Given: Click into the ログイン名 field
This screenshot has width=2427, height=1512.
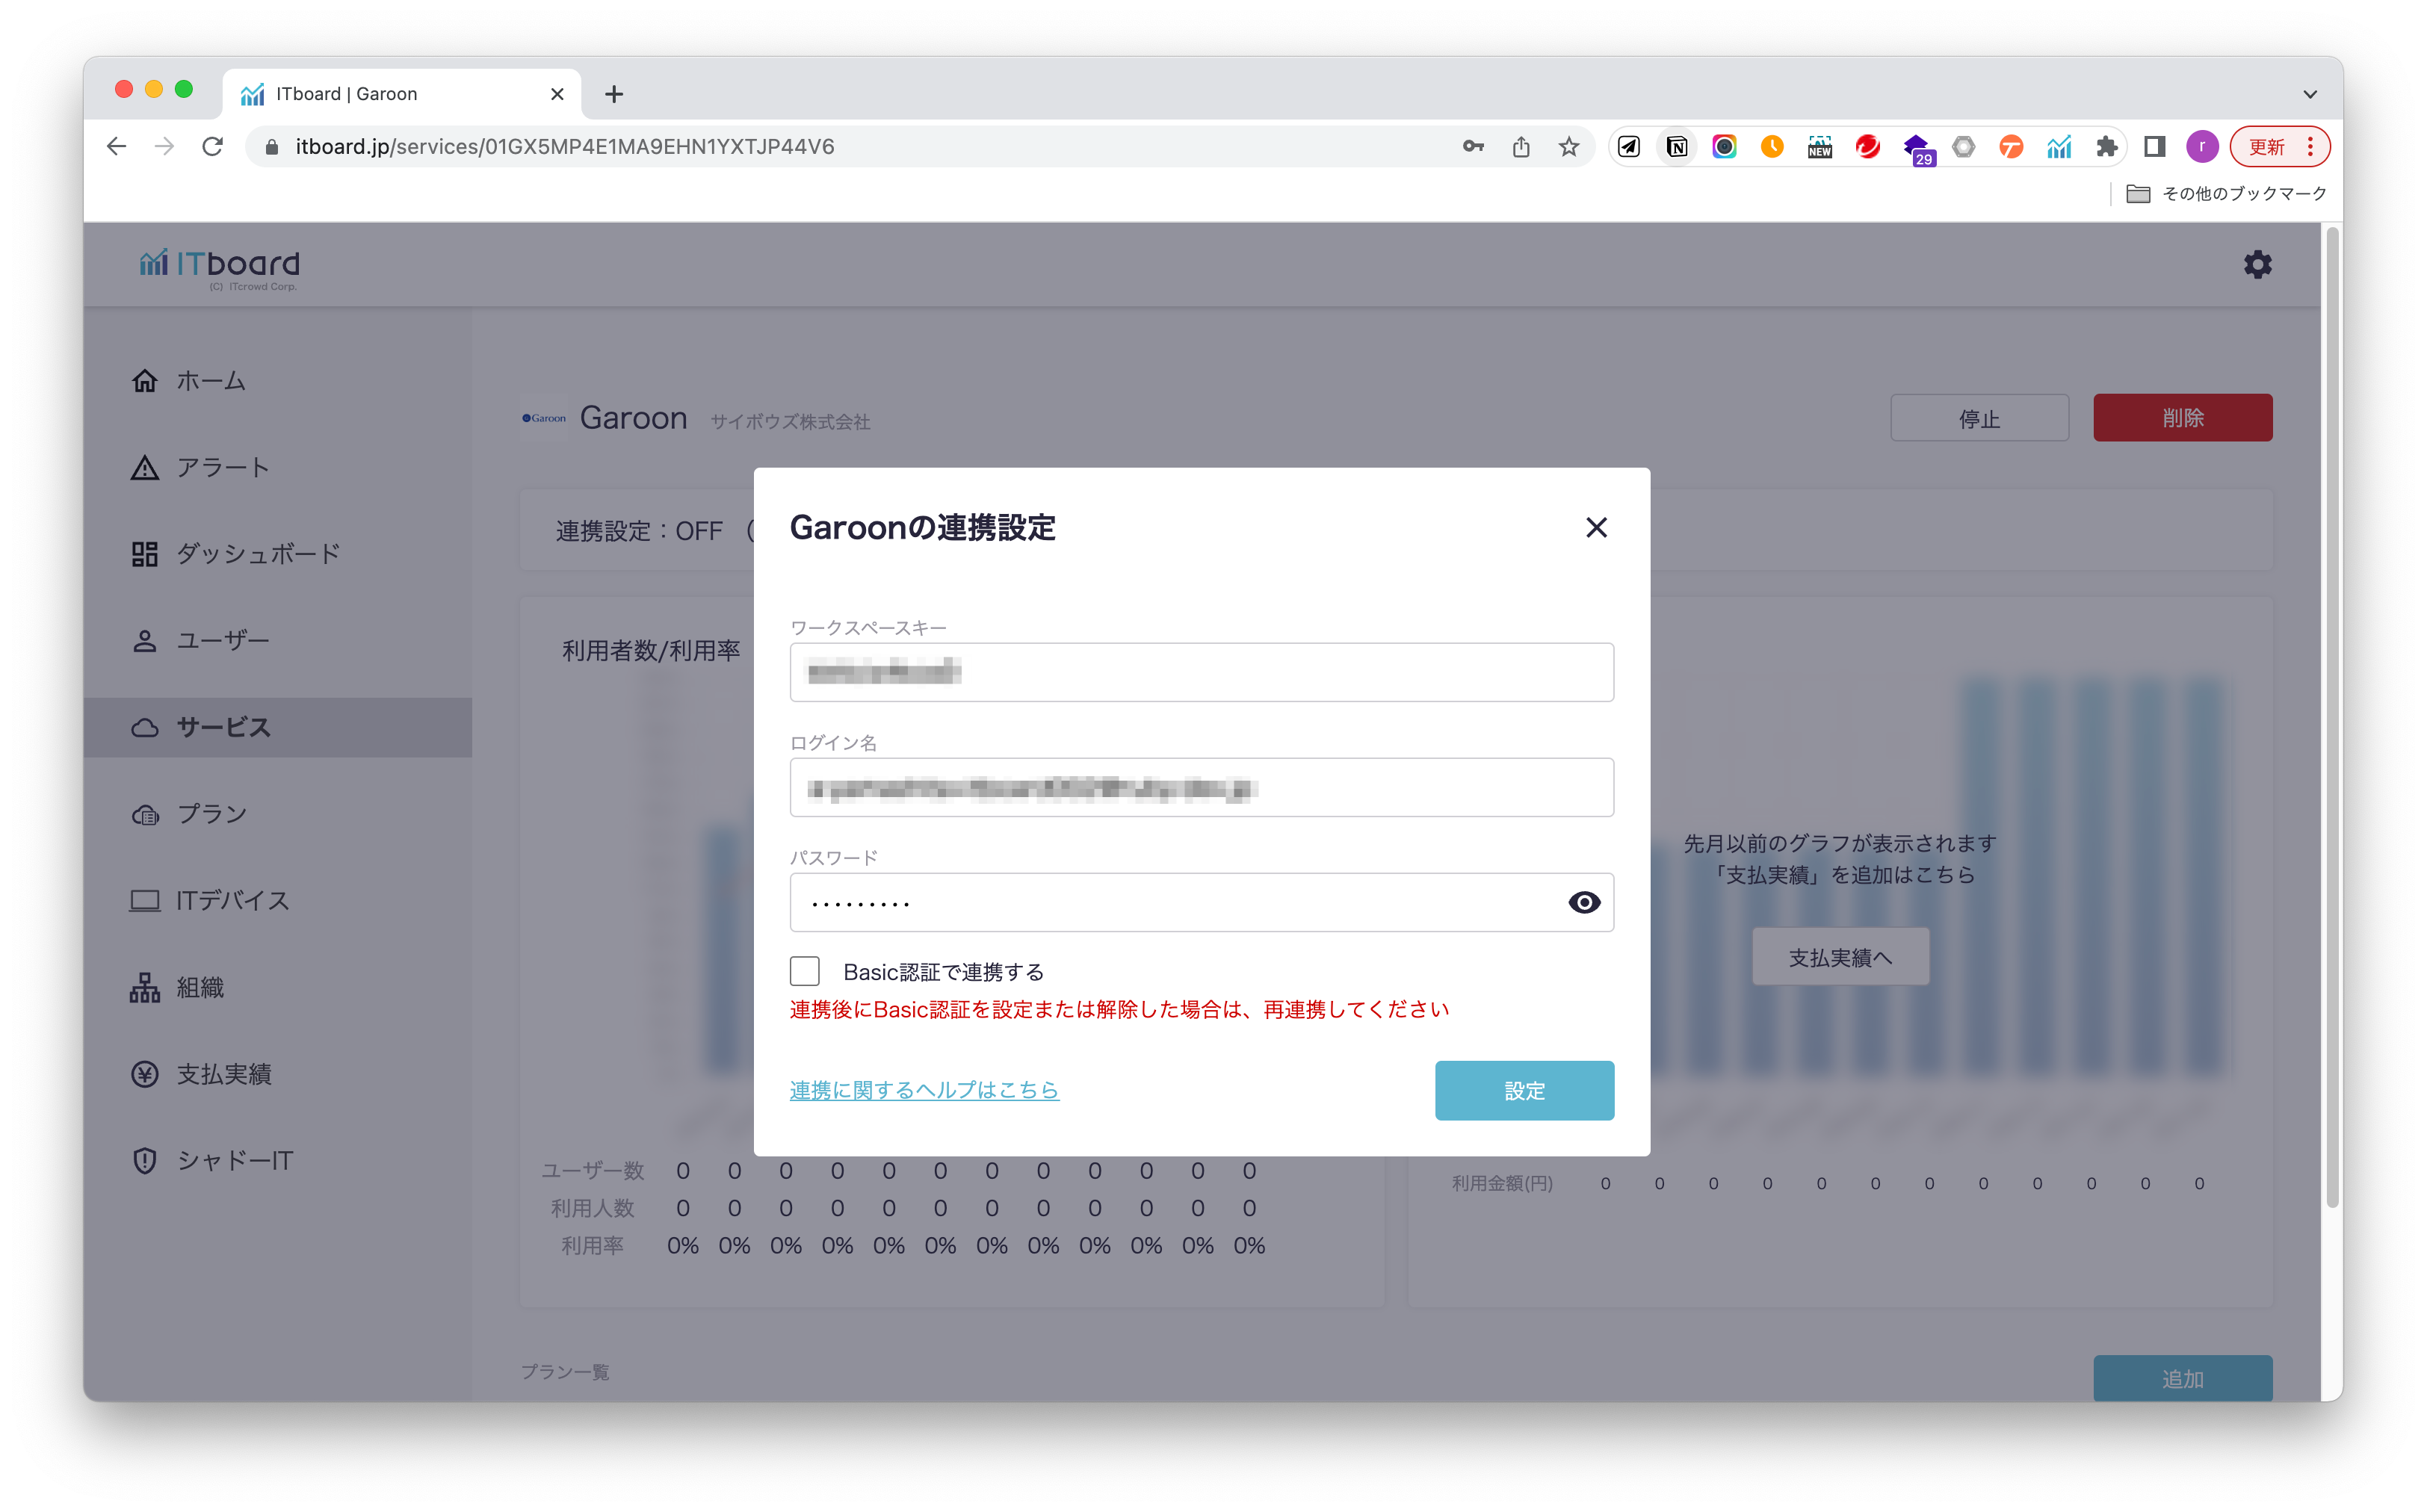Looking at the screenshot, I should 1200,788.
